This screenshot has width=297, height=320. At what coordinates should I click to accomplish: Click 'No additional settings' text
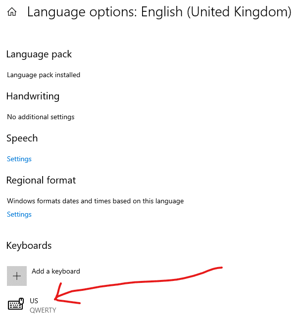(41, 117)
